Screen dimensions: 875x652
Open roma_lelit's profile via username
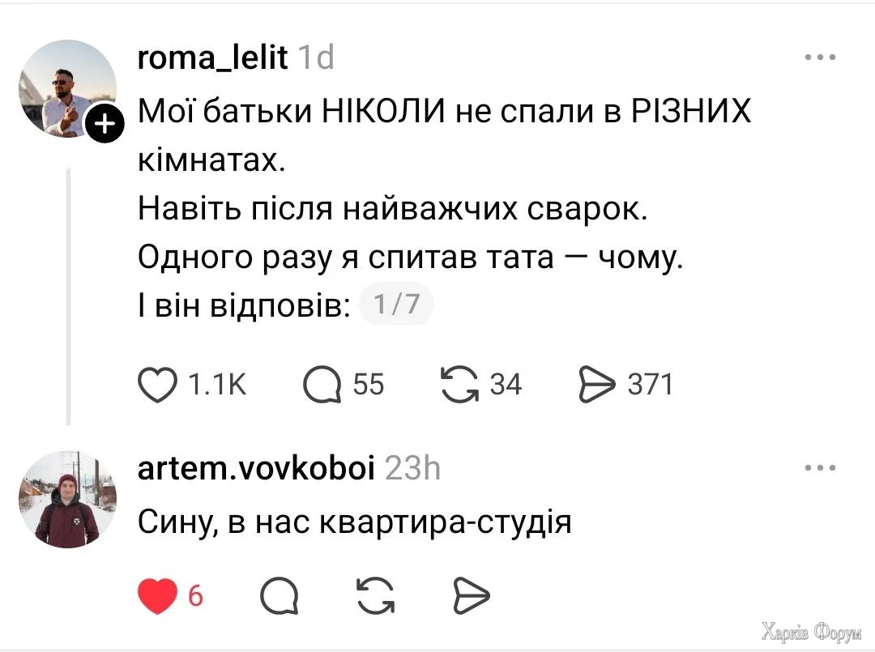[212, 57]
